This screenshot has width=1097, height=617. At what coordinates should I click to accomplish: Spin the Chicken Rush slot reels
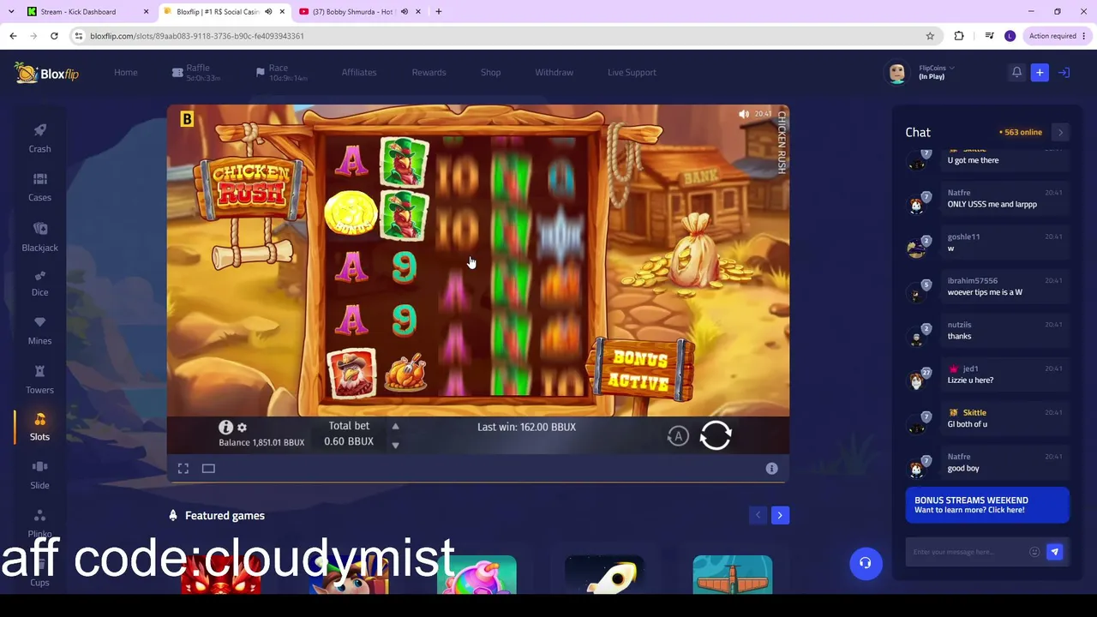[716, 435]
